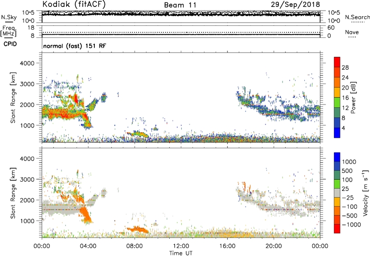The image size is (370, 256).
Task: Click the gray band of velocity colorbar
Action: 337,193
